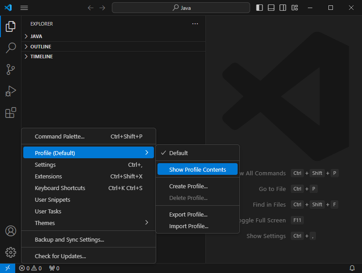
Task: Open the errors and warnings status item
Action: point(30,268)
